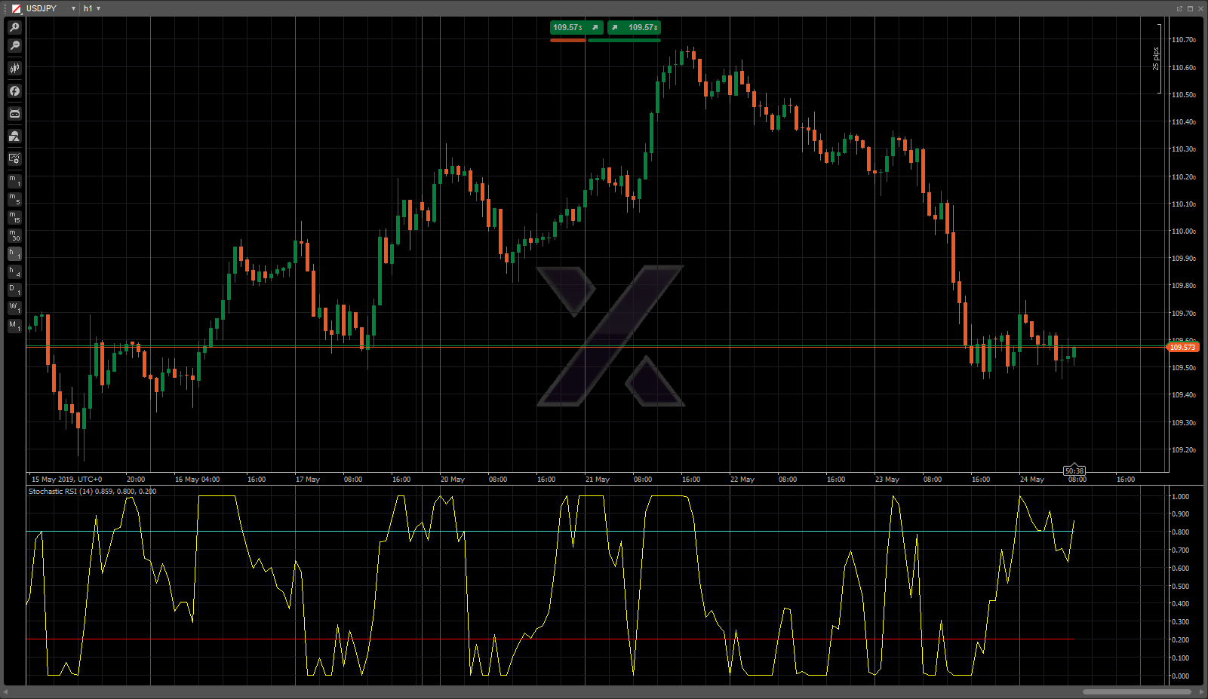Switch to the m1 one-minute timeframe
Screen dimensions: 1208x699
pyautogui.click(x=14, y=181)
